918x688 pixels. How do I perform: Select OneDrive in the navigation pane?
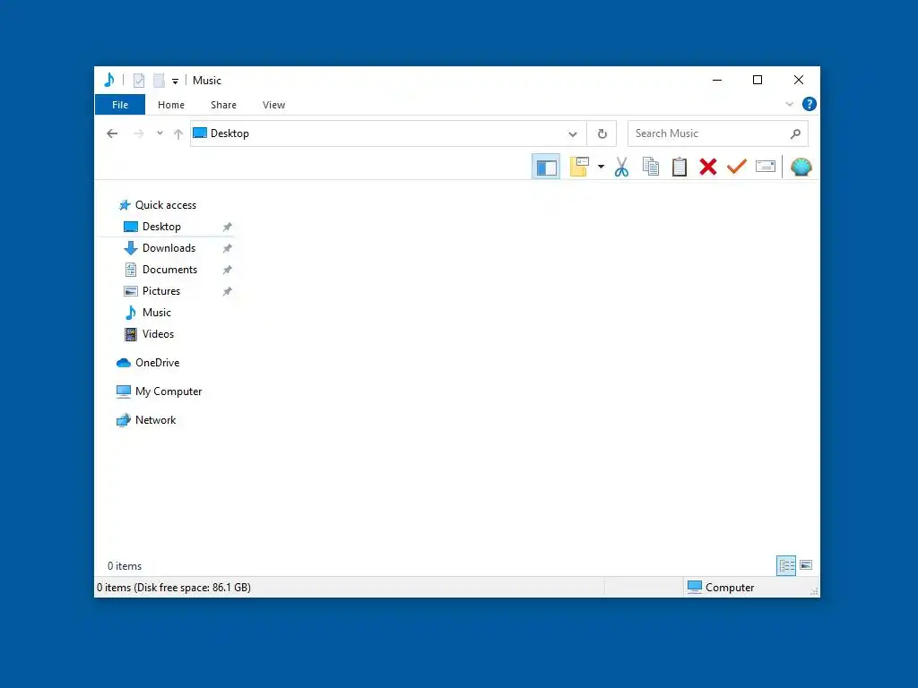[x=157, y=363]
